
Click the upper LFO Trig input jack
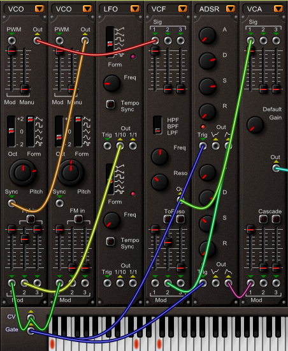click(107, 146)
